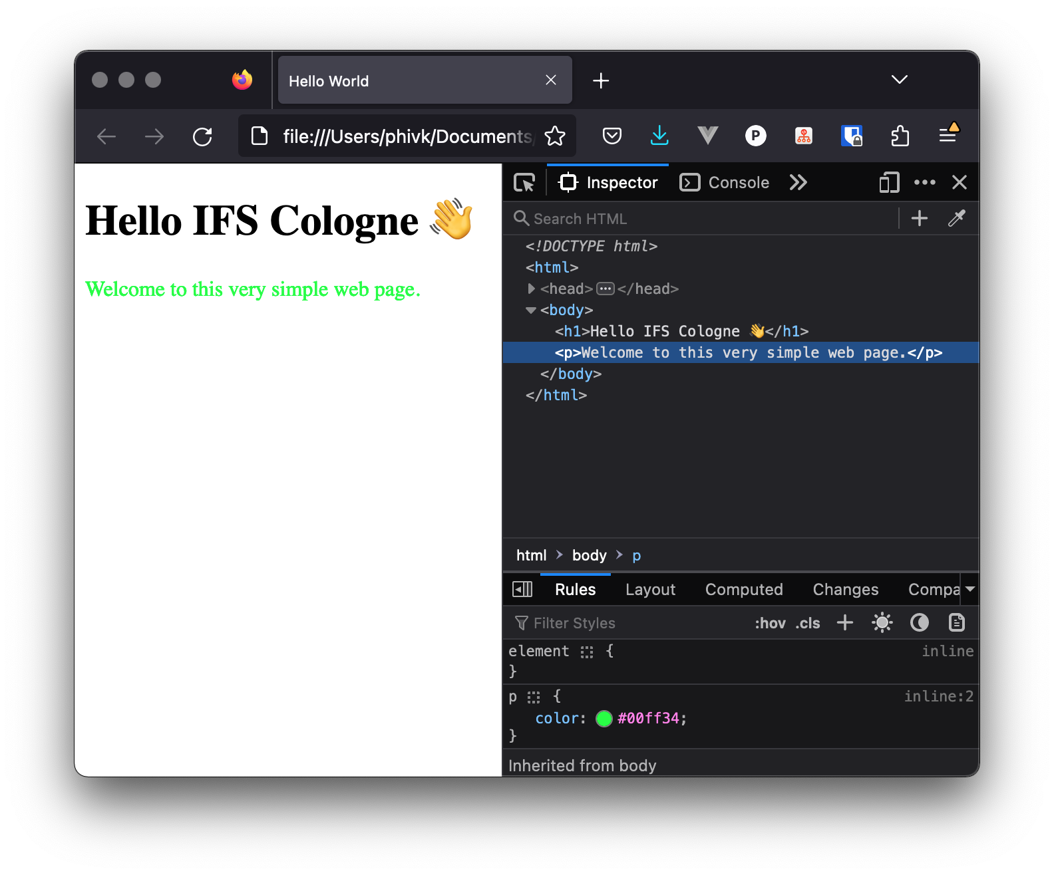Collapse the body element node
The width and height of the screenshot is (1054, 875).
[x=531, y=310]
